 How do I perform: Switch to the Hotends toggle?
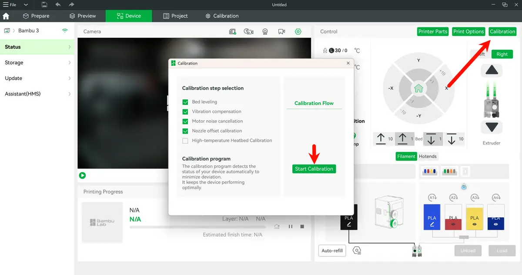pos(428,156)
